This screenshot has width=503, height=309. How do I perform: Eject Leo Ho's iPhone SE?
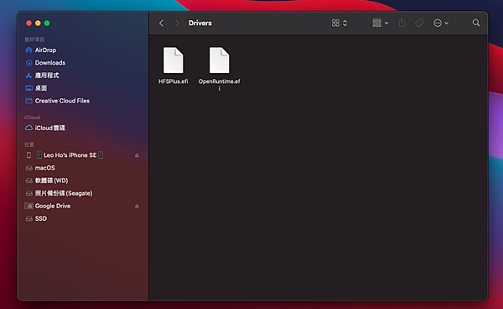(x=137, y=155)
